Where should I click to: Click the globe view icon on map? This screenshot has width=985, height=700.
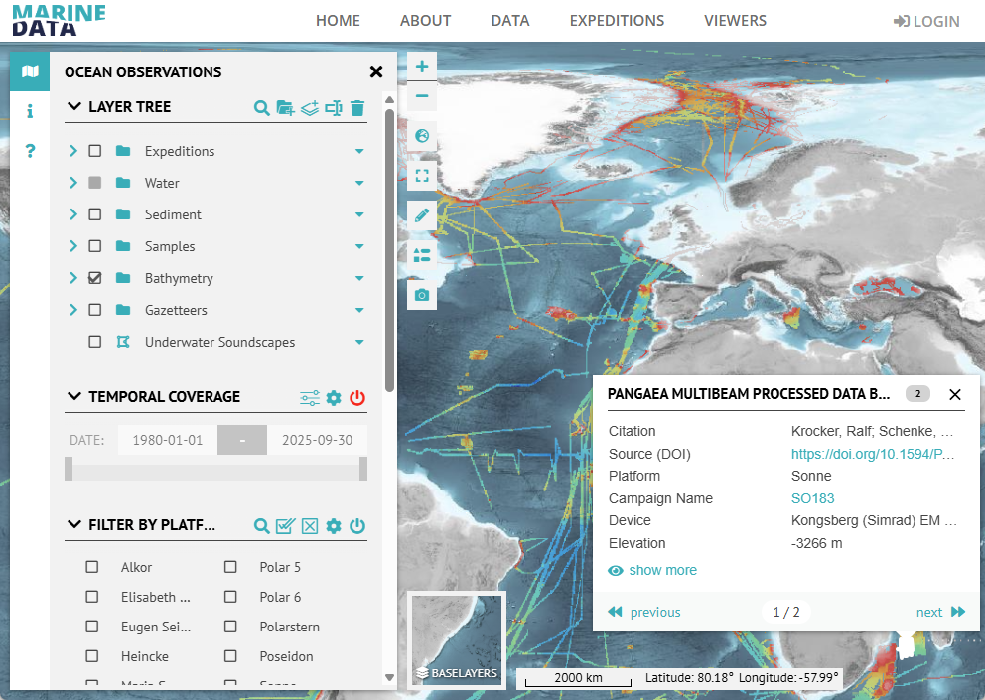coord(422,136)
